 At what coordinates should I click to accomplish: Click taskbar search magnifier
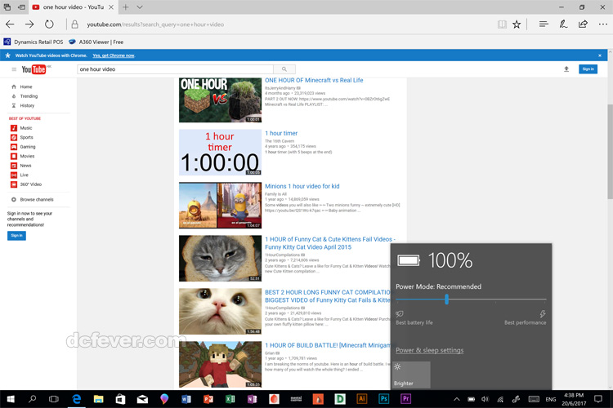pos(33,399)
